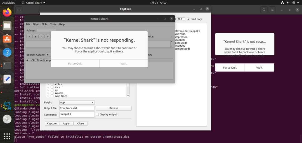Click the 'Time Stamp' column header
Screen dimensions: 302x143
point(44,60)
